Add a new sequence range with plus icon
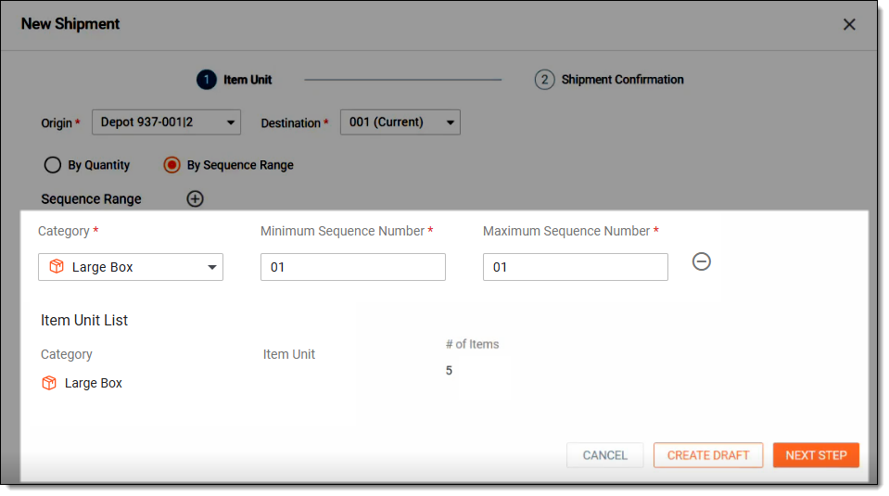The width and height of the screenshot is (889, 496). [195, 199]
